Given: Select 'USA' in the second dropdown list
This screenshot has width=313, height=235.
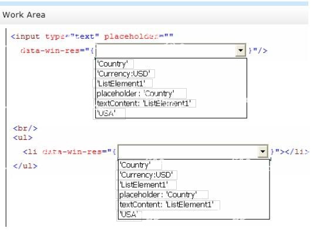Looking at the screenshot, I should tap(129, 215).
